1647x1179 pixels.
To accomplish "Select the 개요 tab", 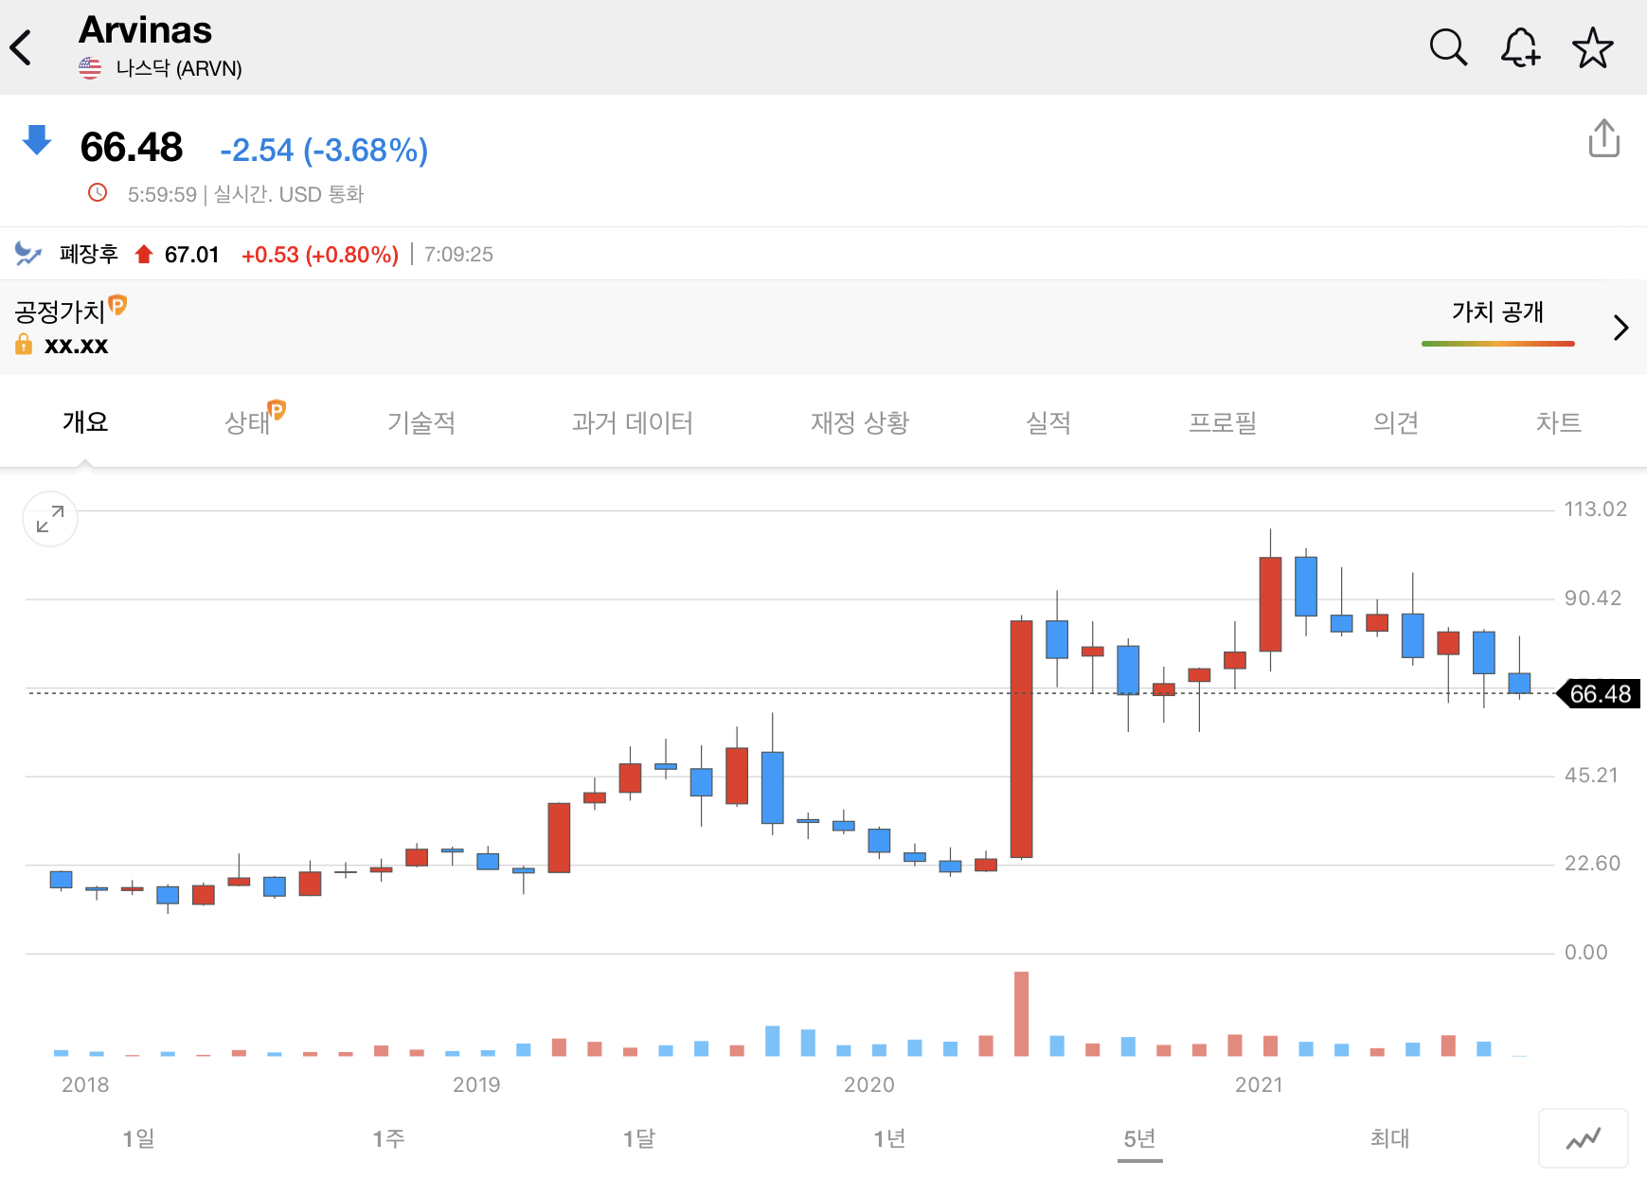I will coord(85,422).
